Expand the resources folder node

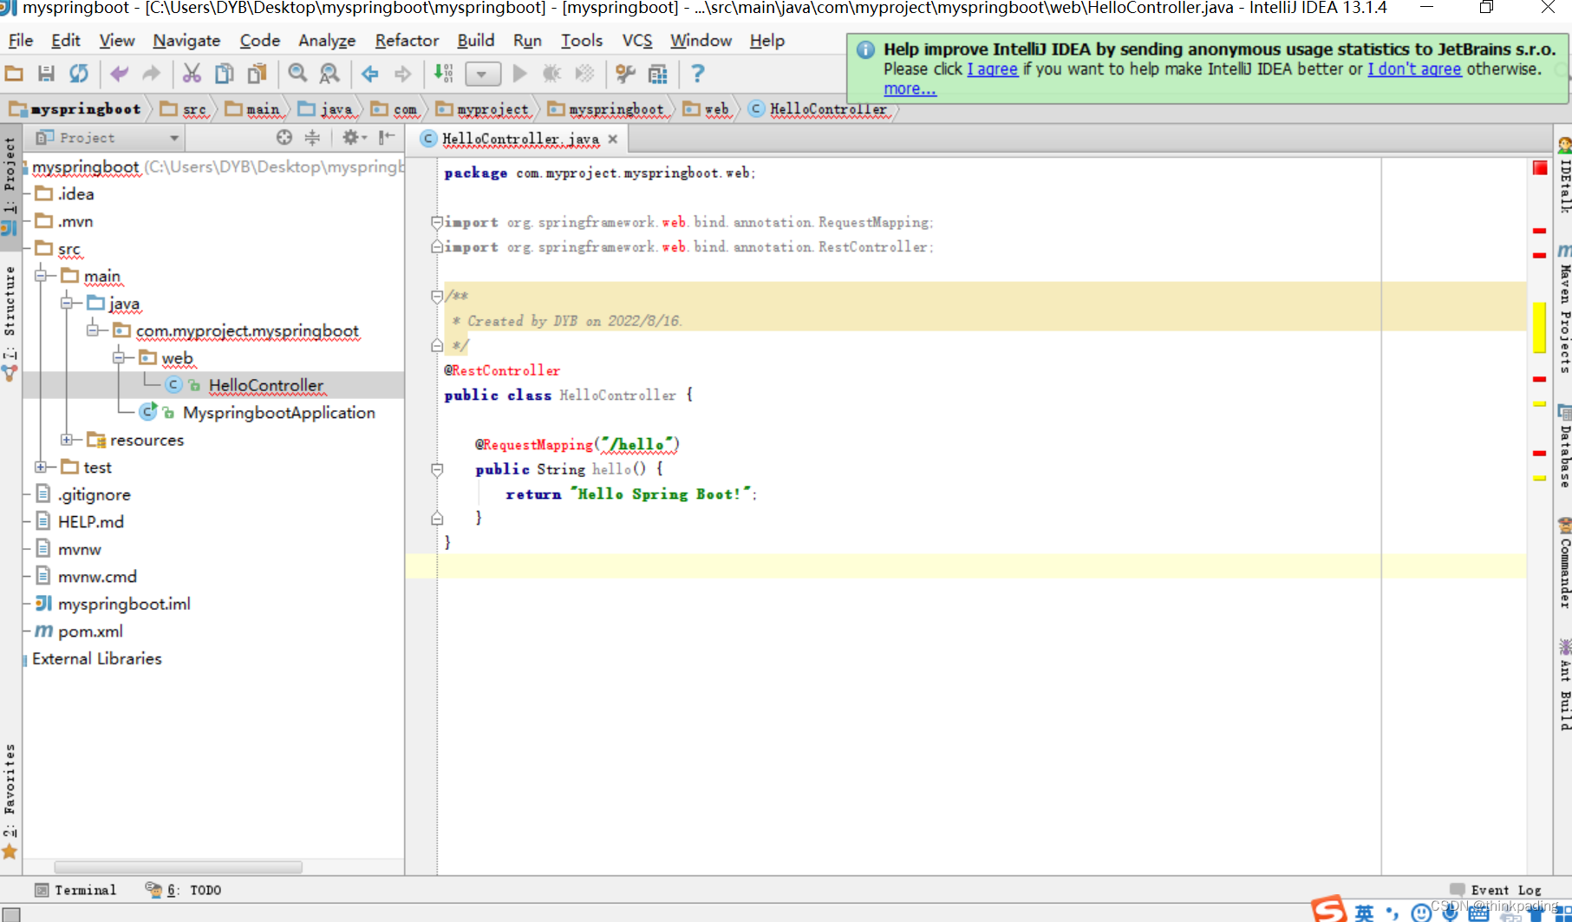[67, 440]
